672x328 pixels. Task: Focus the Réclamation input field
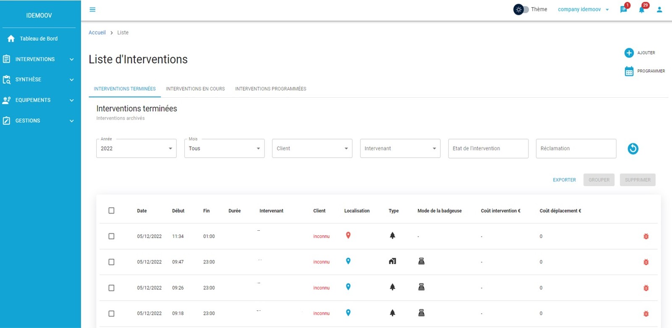tap(576, 148)
